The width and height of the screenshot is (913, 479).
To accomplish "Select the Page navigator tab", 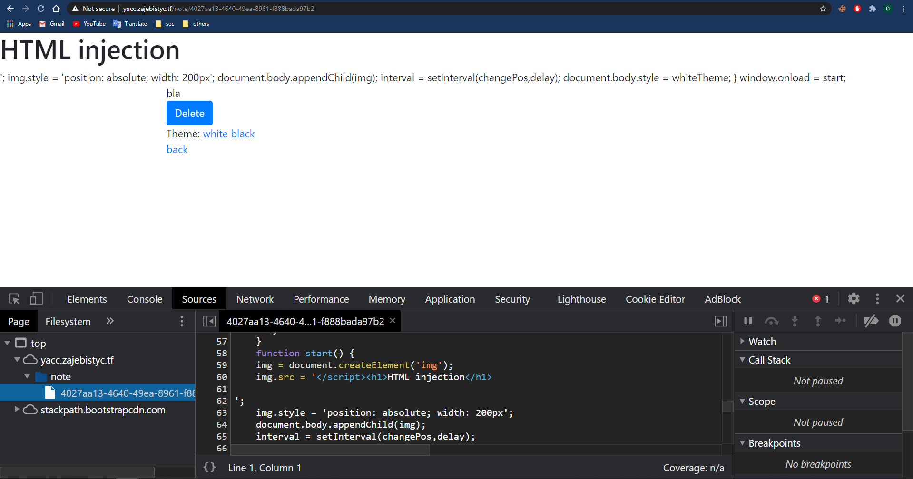I will click(x=19, y=322).
